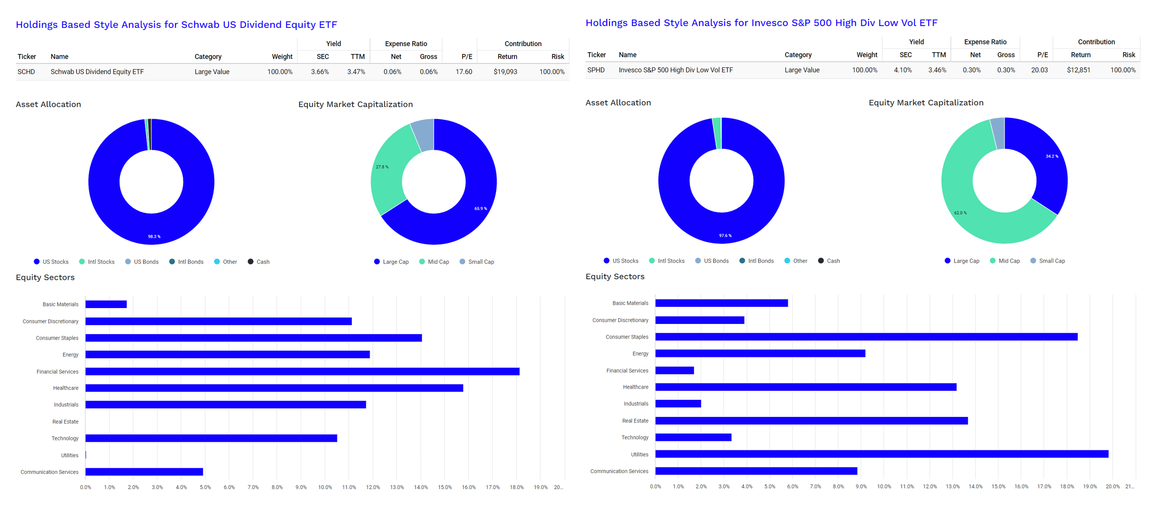
Task: Click SPHD Consumer Discretionary sector bar
Action: tap(700, 320)
